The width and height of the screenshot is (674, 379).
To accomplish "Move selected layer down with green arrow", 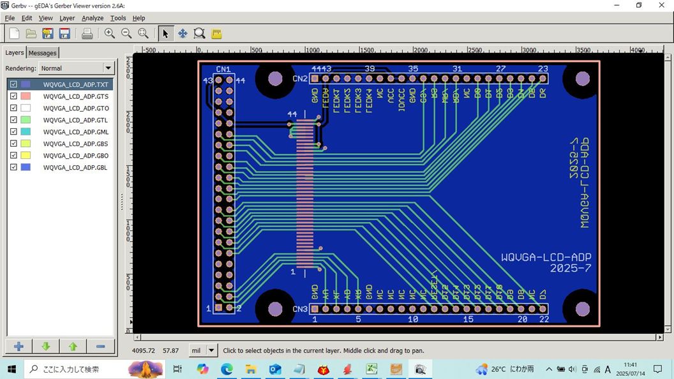I will [46, 346].
